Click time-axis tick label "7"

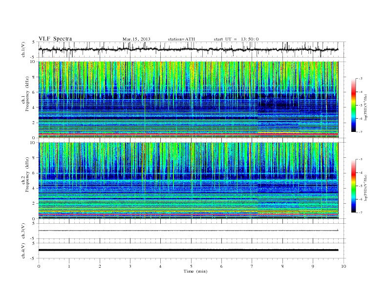252,266
